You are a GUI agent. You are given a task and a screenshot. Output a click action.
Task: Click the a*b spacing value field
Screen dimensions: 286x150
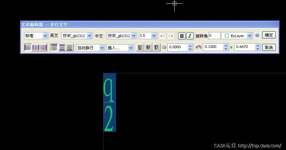tap(213, 47)
